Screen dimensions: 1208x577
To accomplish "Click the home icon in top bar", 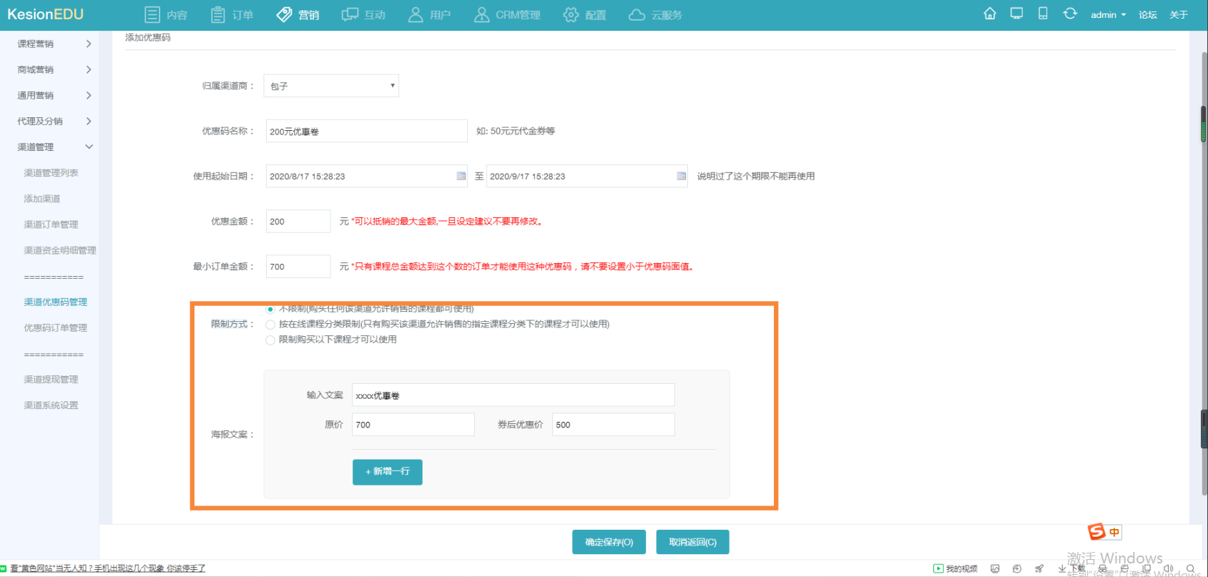I will point(990,14).
